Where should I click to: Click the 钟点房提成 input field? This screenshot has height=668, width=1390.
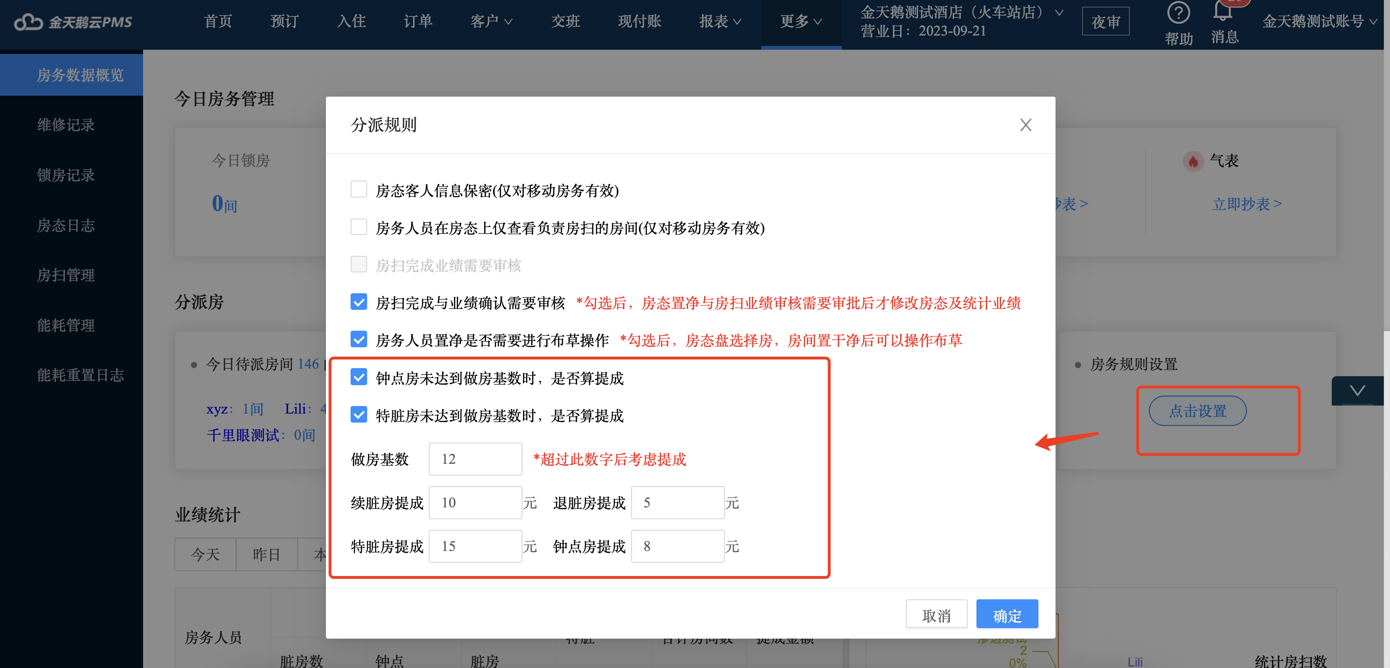click(x=678, y=547)
